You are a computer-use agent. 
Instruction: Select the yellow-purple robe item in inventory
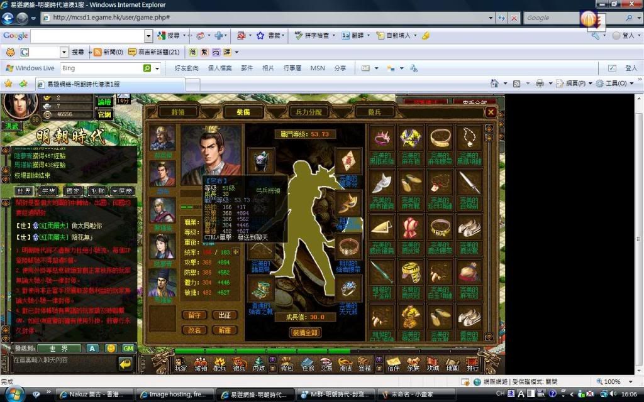coord(411,138)
